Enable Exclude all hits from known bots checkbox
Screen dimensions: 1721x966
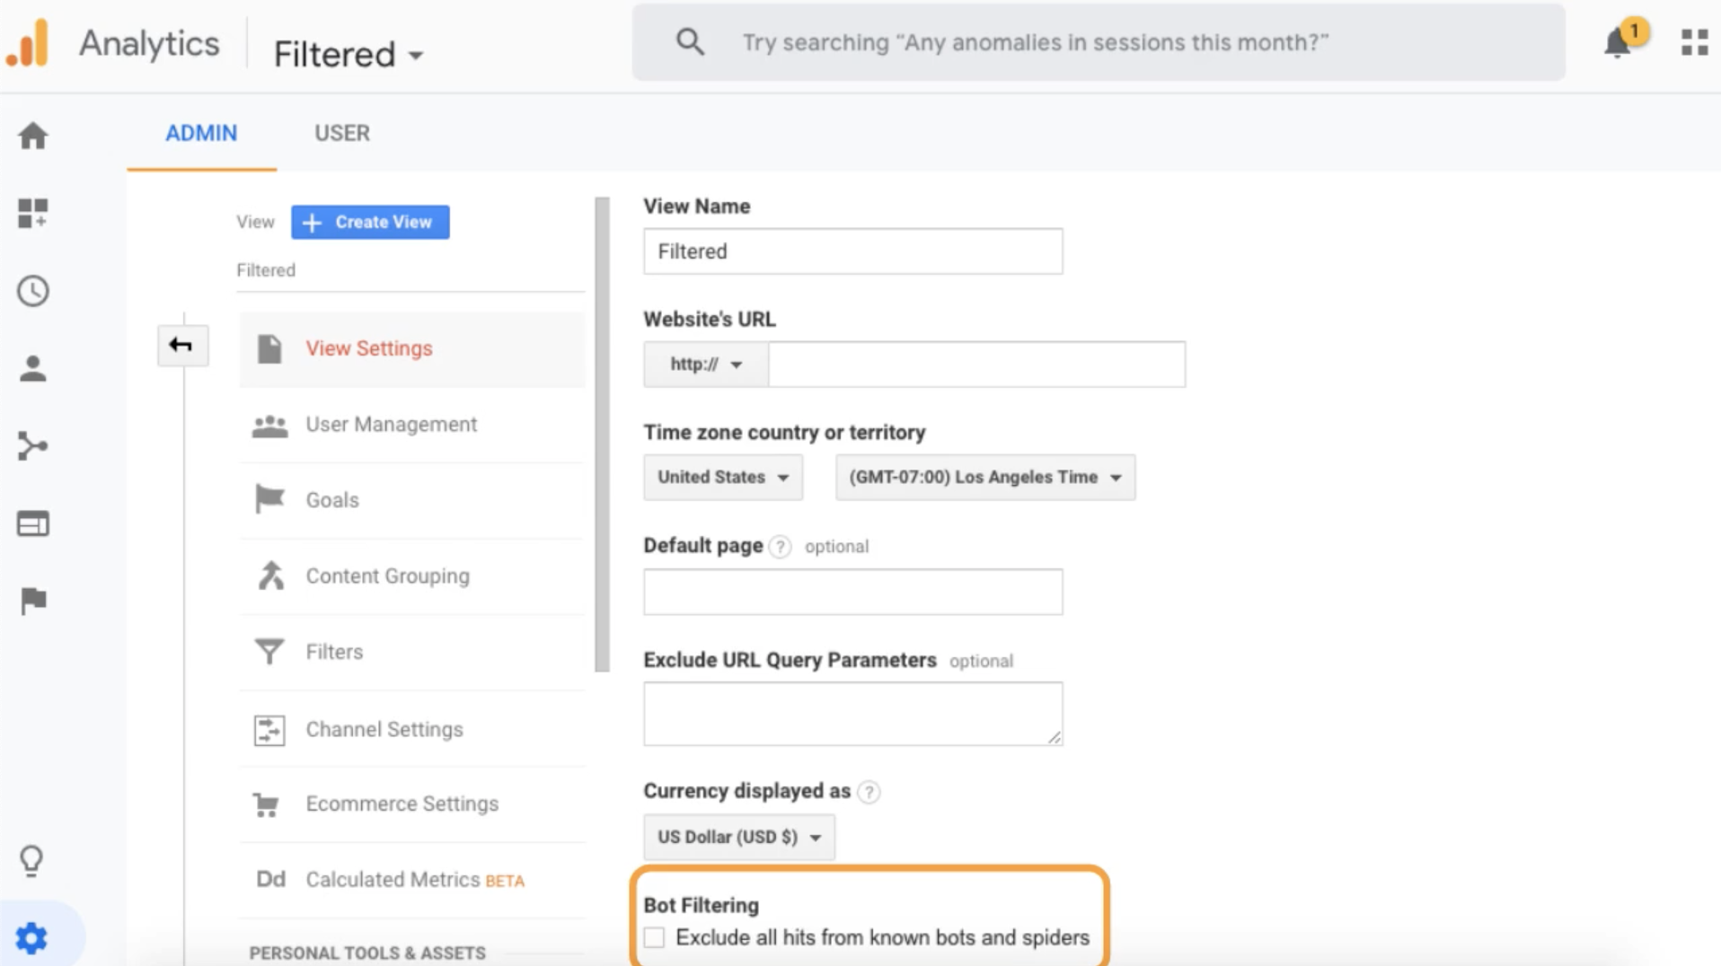654,937
